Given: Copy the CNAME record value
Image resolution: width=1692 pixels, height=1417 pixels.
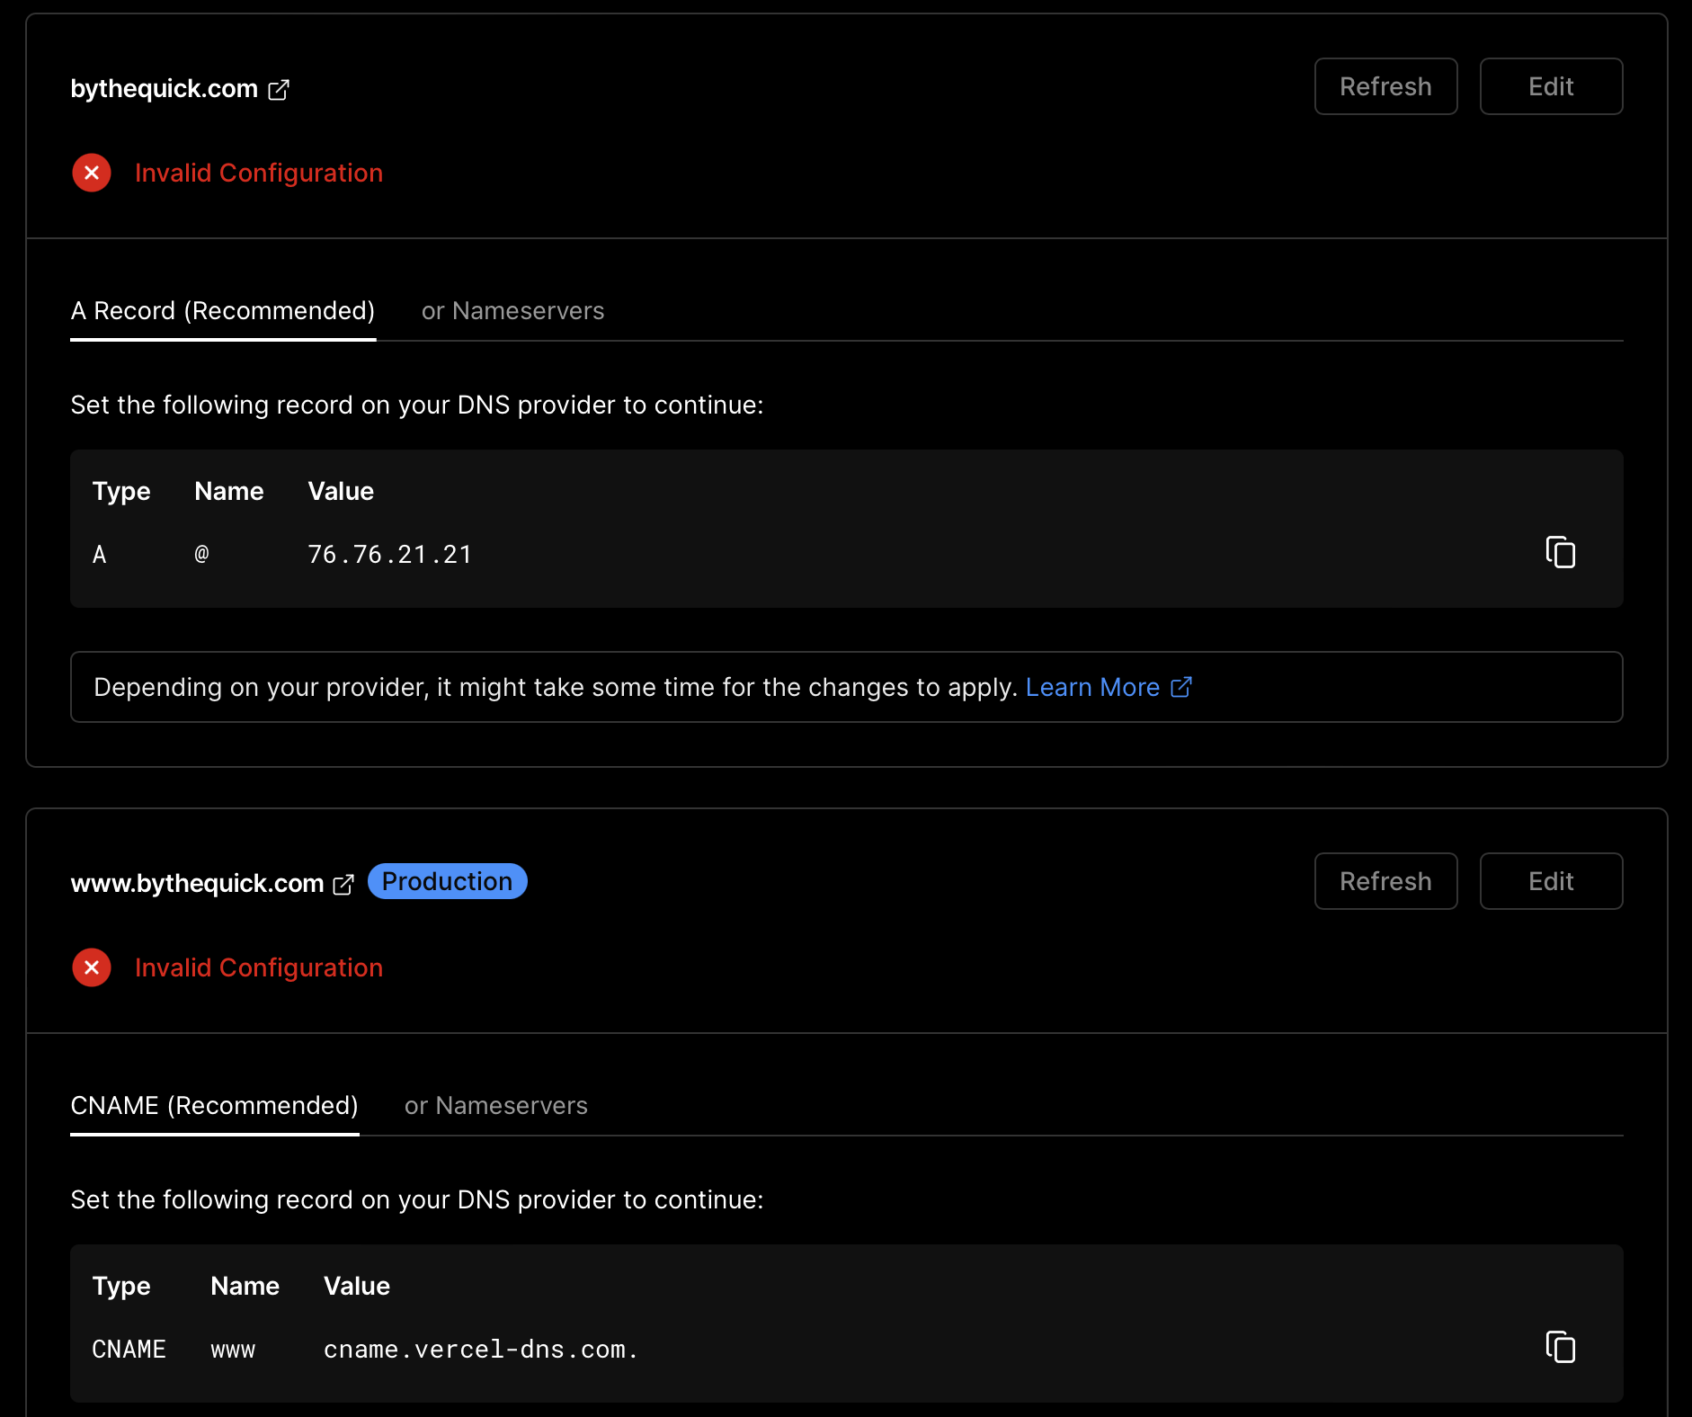Looking at the screenshot, I should (1560, 1347).
